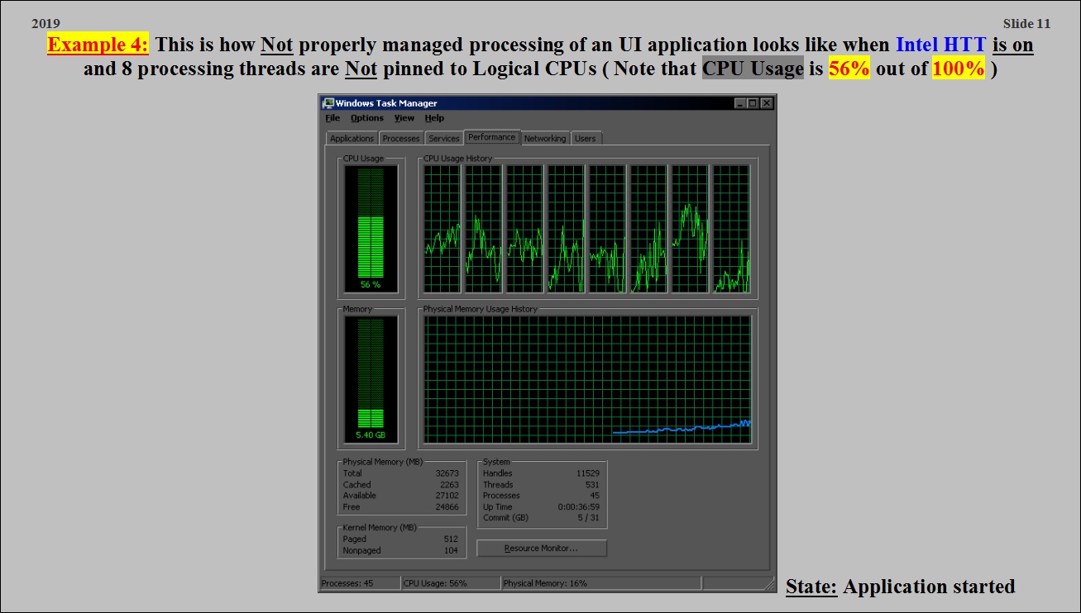Click status bar entry Processes: 45
Viewport: 1081px width, 613px height.
point(360,583)
